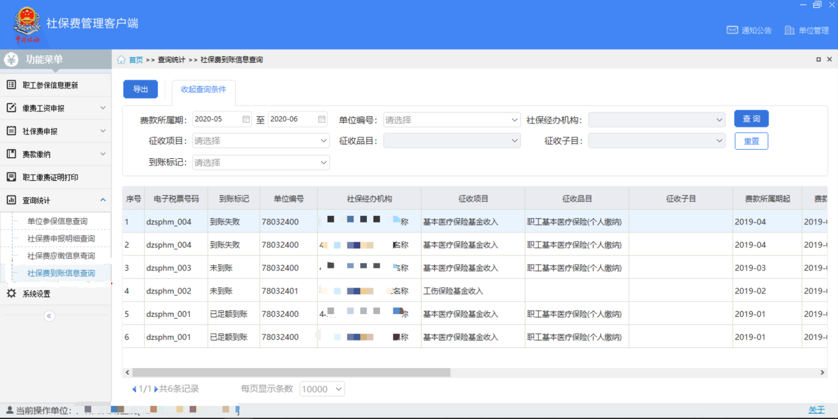The width and height of the screenshot is (838, 419).
Task: Click 首页 breadcrumb link
Action: pyautogui.click(x=135, y=59)
